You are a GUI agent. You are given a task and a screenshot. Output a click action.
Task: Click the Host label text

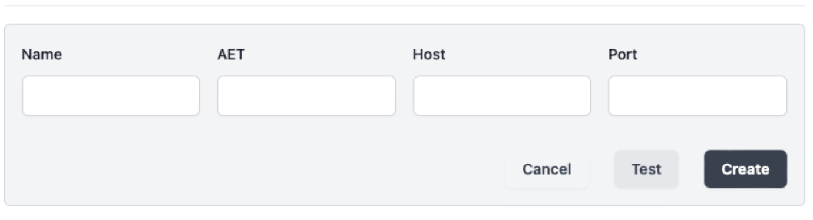click(x=429, y=55)
